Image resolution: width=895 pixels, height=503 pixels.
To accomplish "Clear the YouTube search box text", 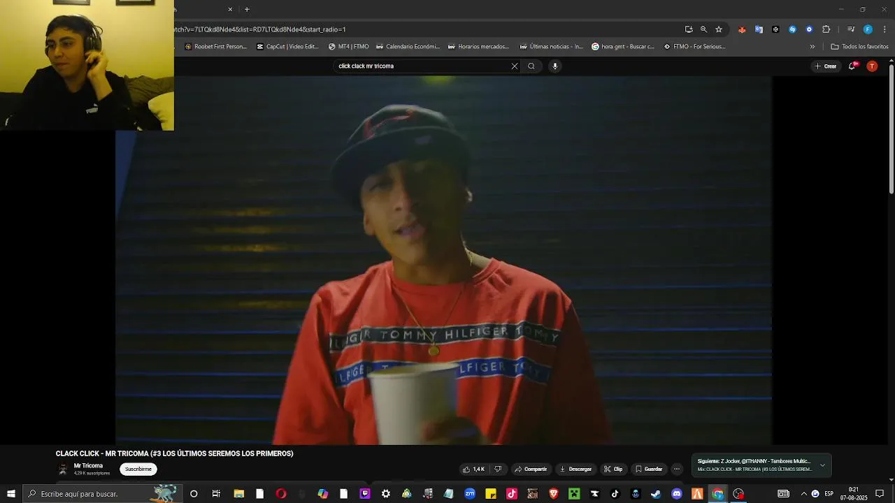I will click(x=515, y=66).
